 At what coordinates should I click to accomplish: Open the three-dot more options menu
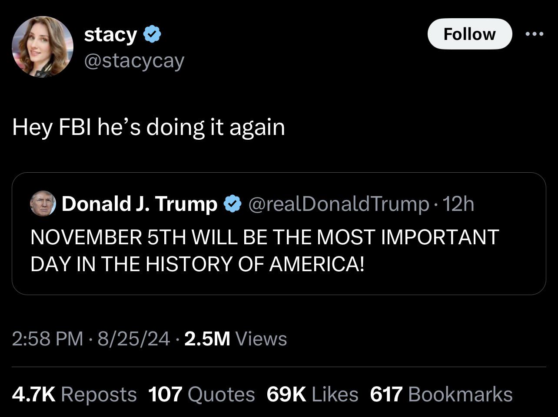point(534,34)
